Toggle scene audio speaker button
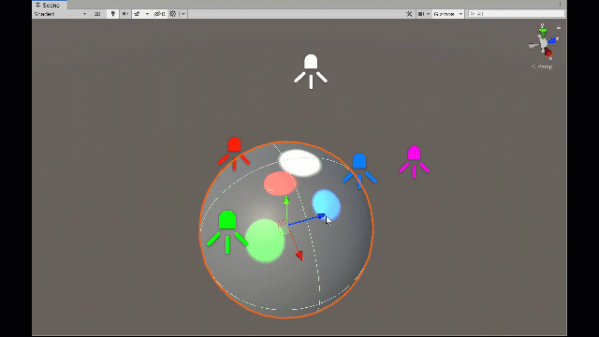Image resolution: width=599 pixels, height=337 pixels. point(124,14)
